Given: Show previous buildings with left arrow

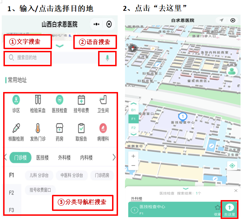Looking at the screenshot, I should click(6, 157).
